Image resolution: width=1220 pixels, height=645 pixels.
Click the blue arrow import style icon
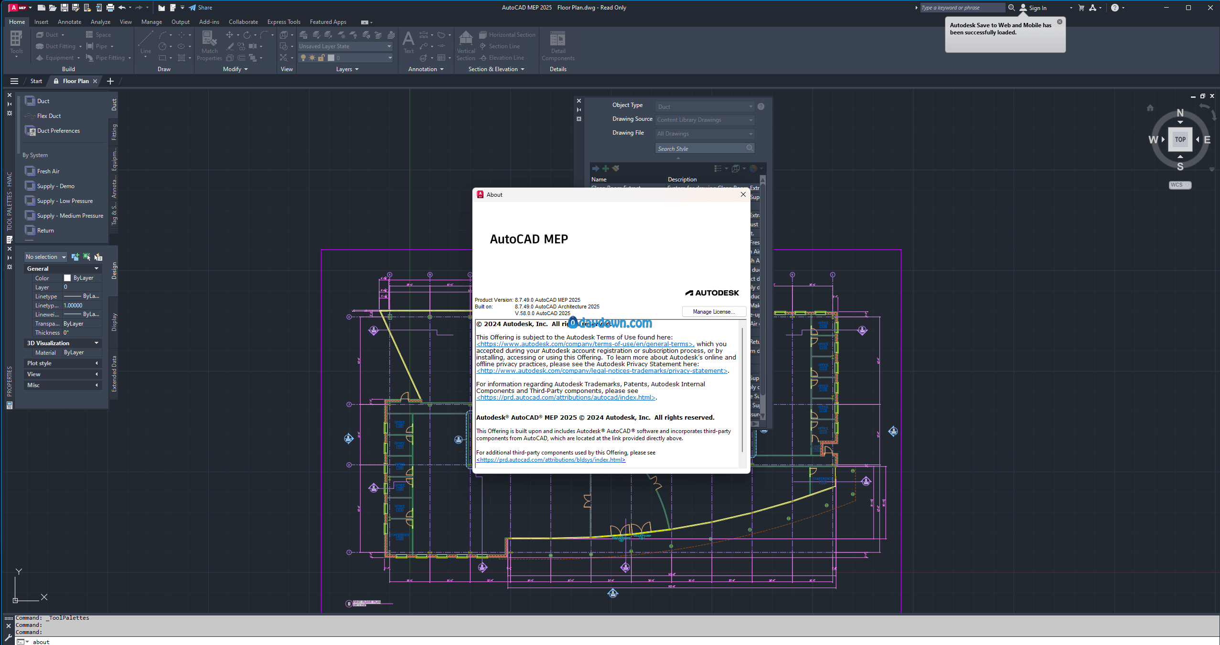[x=596, y=169]
